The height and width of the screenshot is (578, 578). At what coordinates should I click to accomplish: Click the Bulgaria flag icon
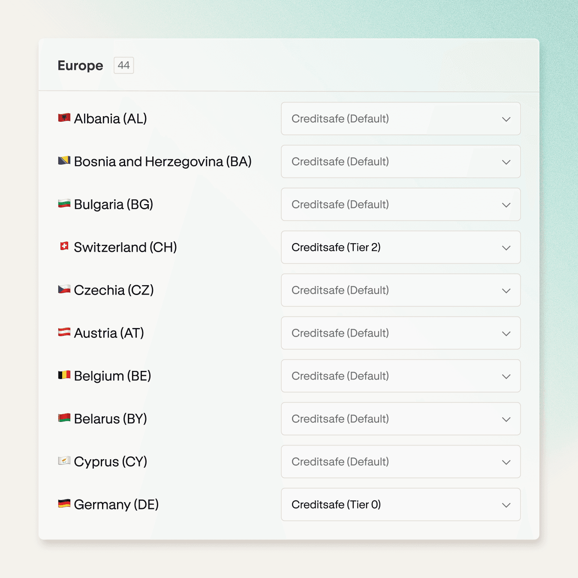64,204
